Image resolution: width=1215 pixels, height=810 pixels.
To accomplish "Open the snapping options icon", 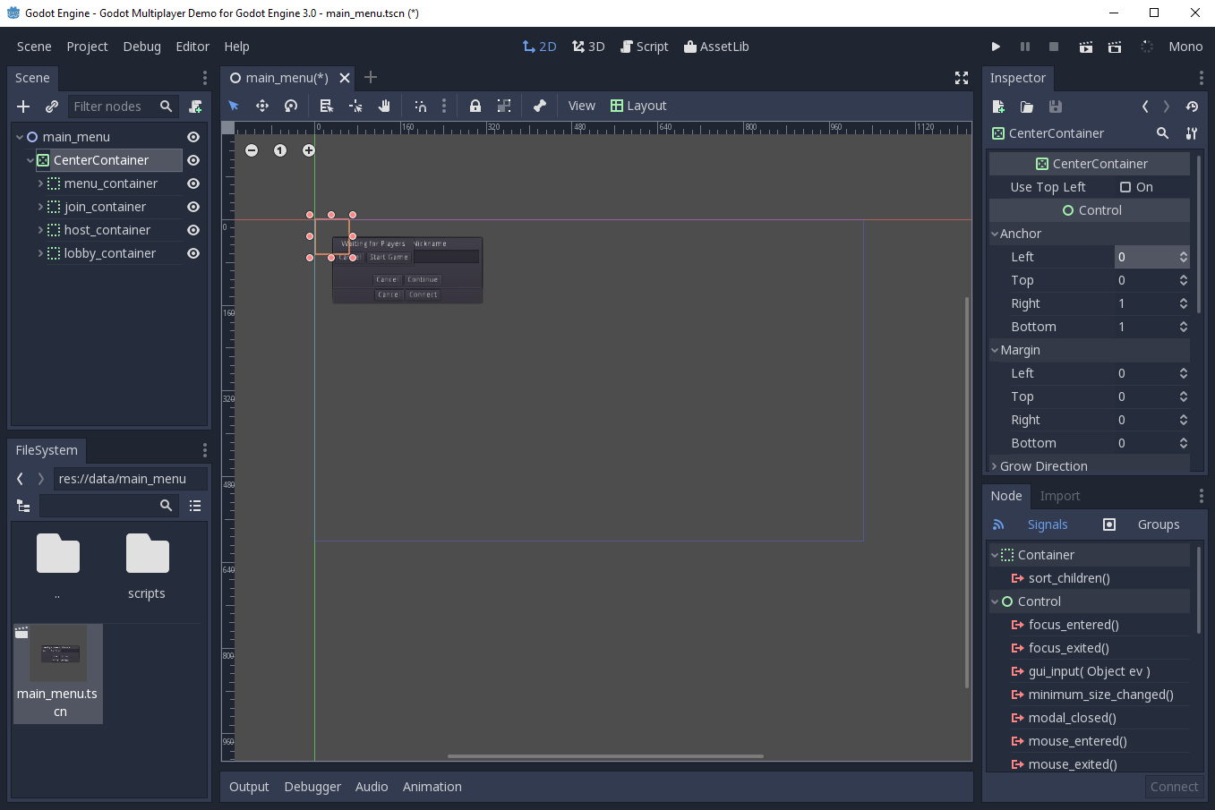I will [444, 106].
